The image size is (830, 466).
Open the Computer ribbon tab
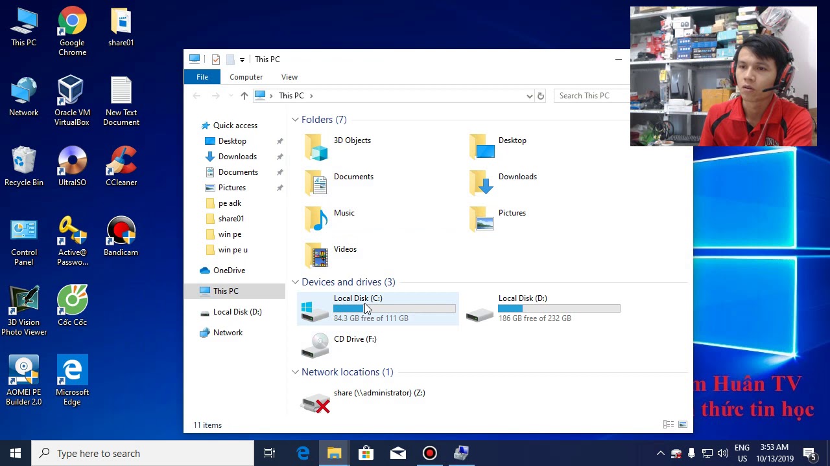246,77
